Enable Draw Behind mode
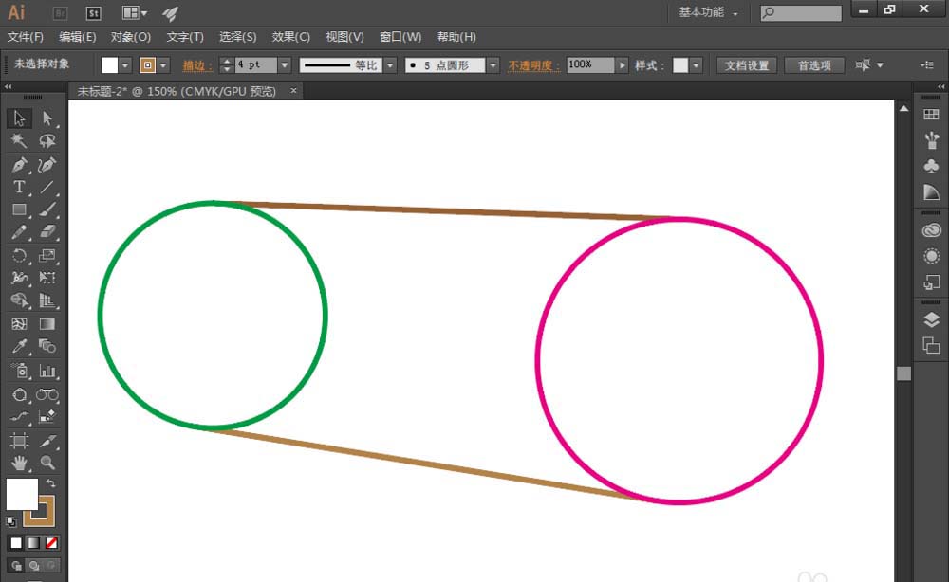This screenshot has width=949, height=582. 34,566
